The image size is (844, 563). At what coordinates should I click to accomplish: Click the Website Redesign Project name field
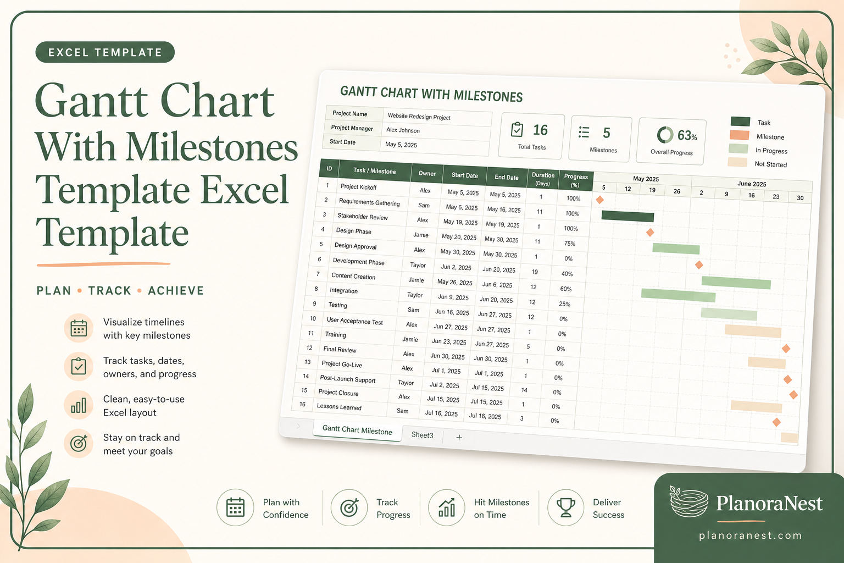(x=437, y=117)
